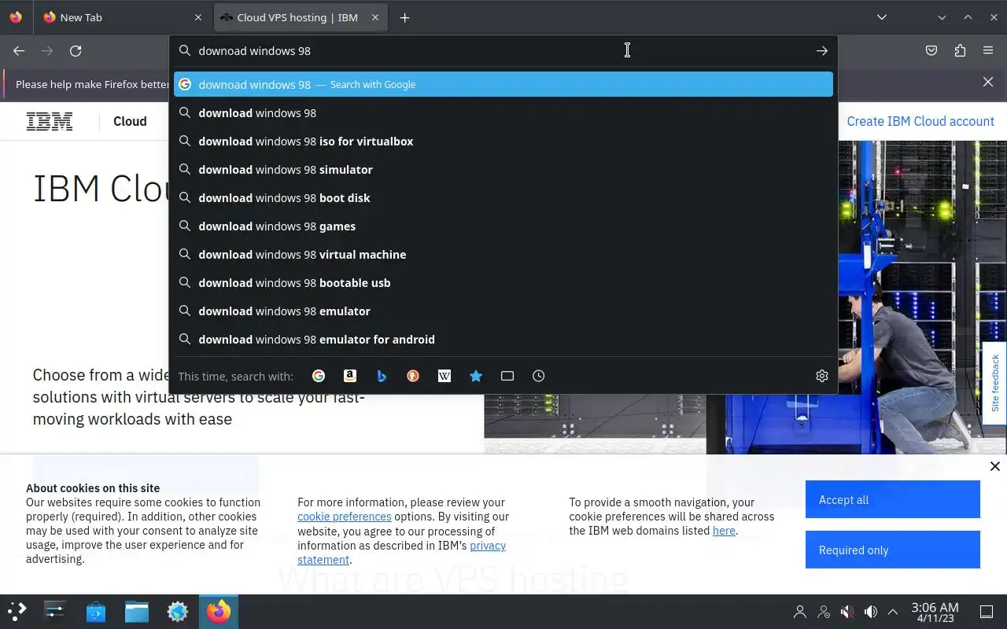Open Save to Pocket icon

pos(931,50)
